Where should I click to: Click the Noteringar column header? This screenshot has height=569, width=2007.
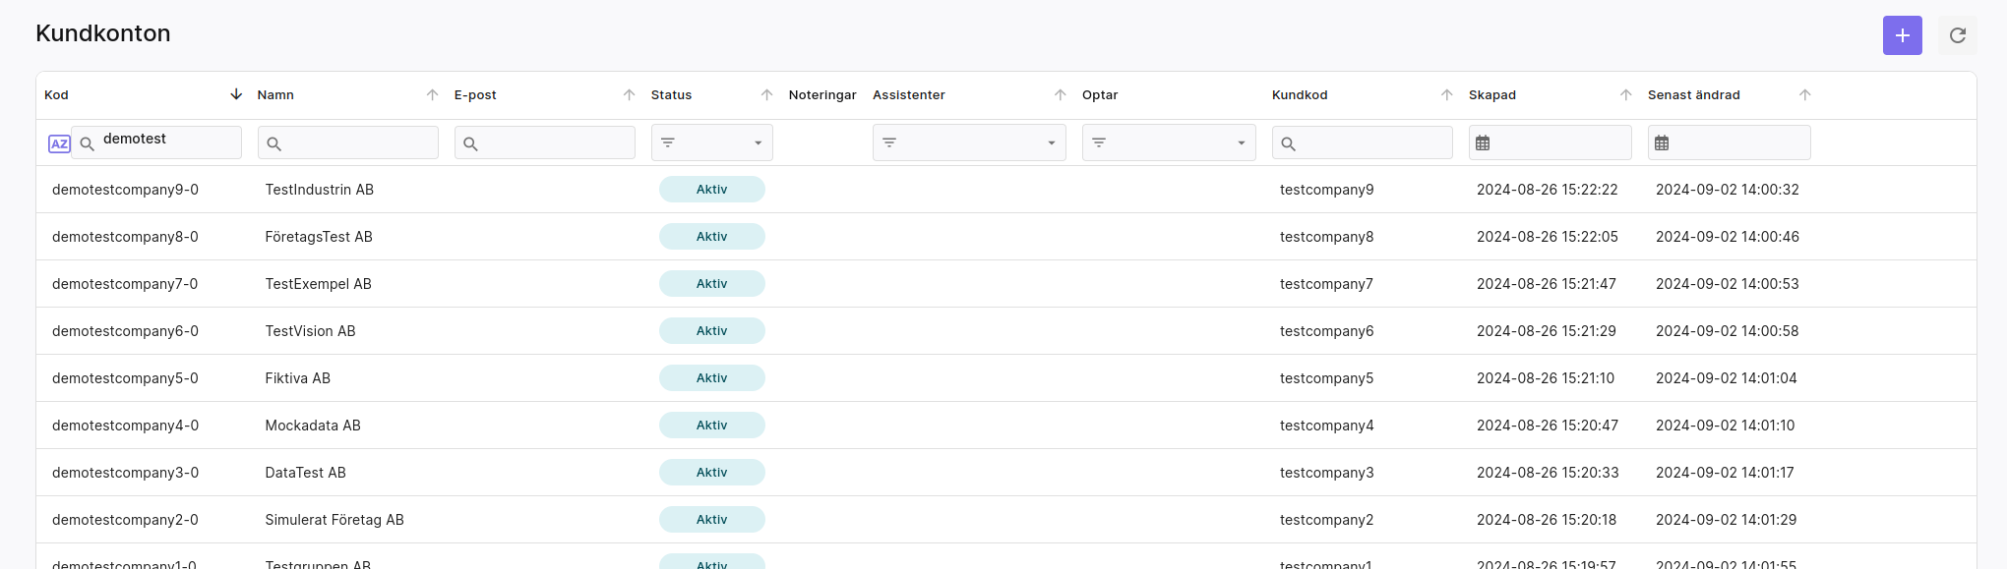click(x=821, y=94)
